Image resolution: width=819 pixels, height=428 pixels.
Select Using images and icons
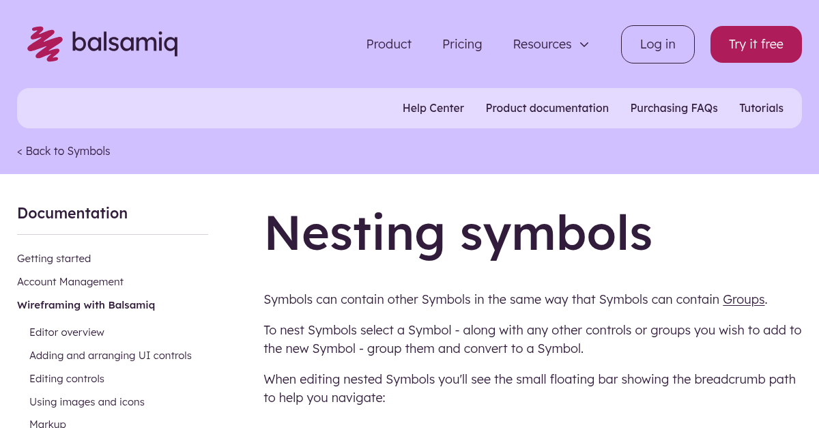pyautogui.click(x=87, y=401)
